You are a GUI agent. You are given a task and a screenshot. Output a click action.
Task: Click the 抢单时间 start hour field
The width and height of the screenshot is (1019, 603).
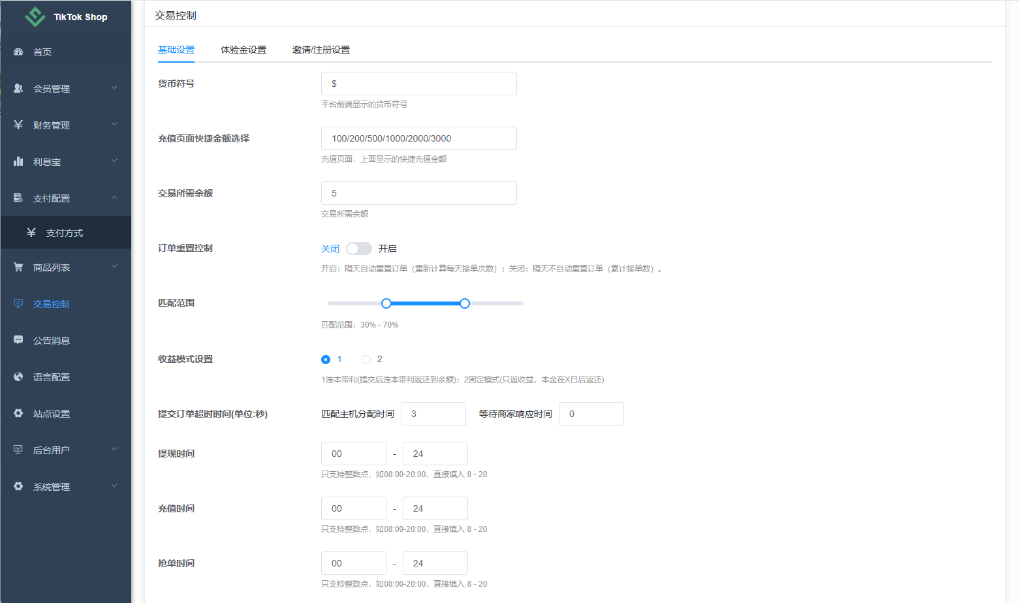(354, 563)
